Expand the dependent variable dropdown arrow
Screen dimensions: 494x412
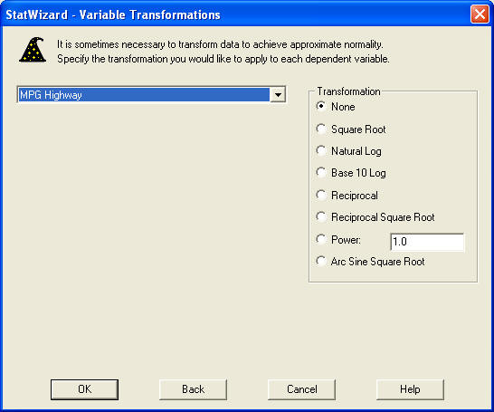278,94
